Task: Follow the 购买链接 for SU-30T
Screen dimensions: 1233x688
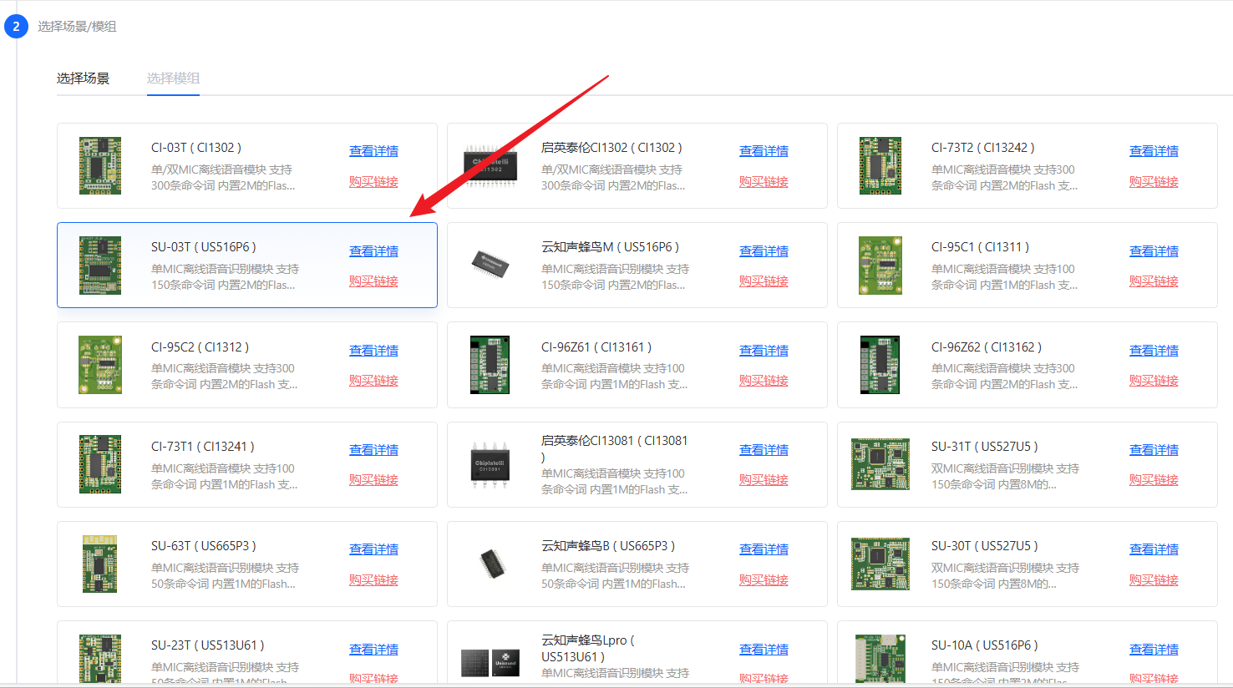Action: (x=1154, y=580)
